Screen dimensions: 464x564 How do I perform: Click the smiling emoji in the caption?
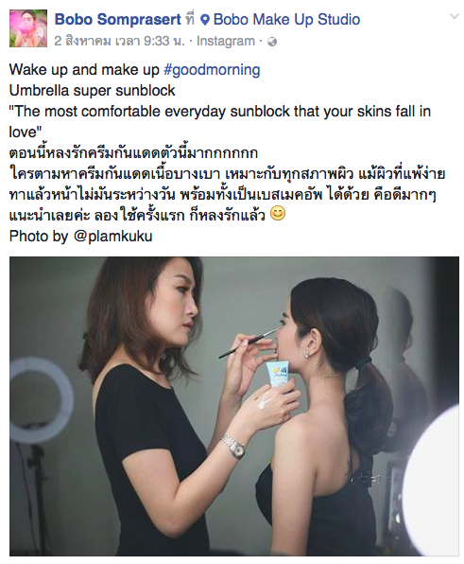[278, 213]
